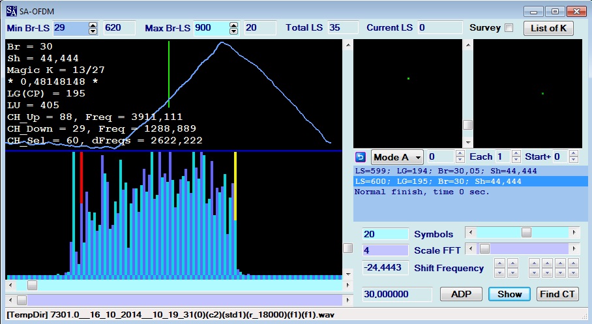Screen dimensions: 592x324
Task: Click the cyan horizontal scrollbar right arrow
Action: tap(348, 285)
